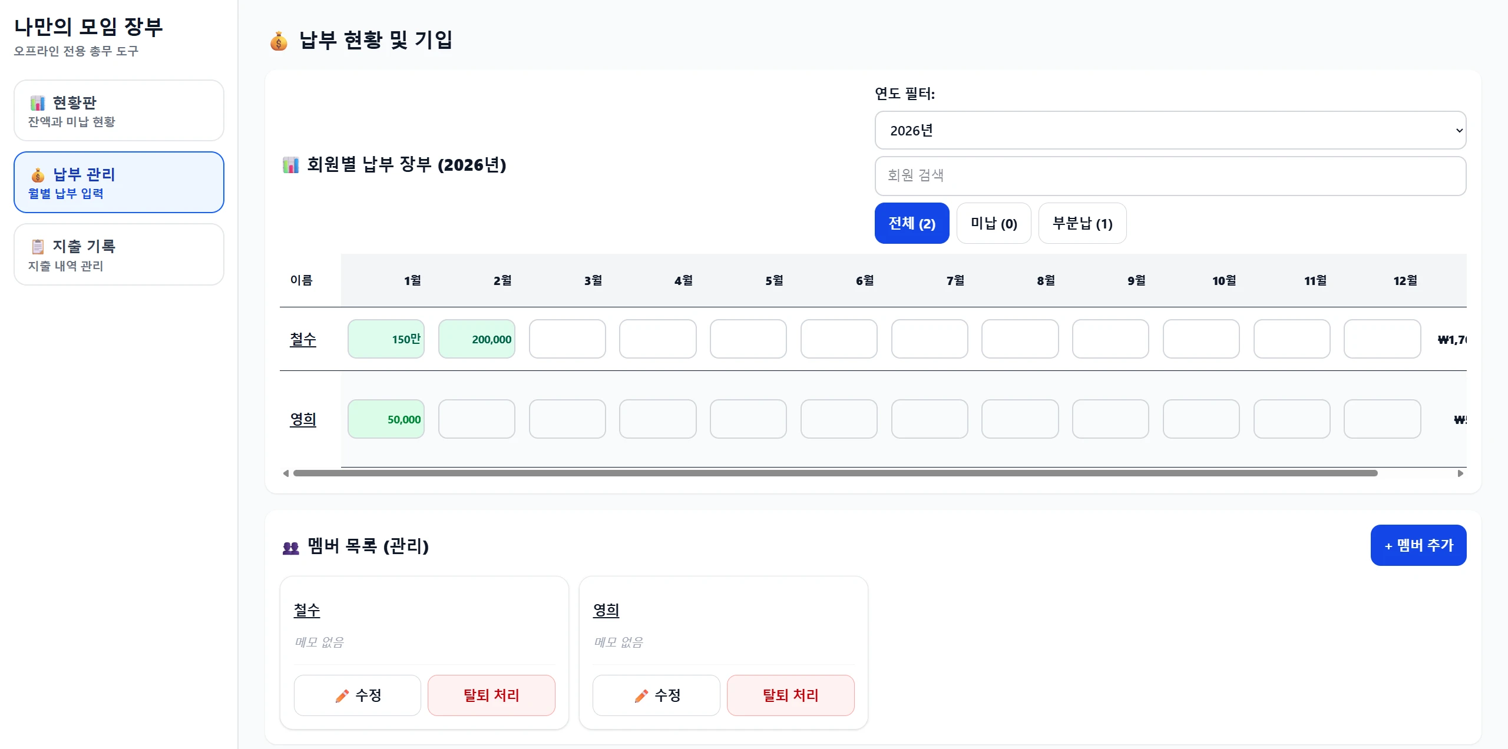Open 영희 name link in member card
The width and height of the screenshot is (1508, 749).
(606, 610)
